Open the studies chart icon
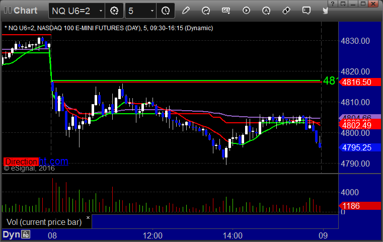Screen dimensions: 383x242 pos(206,11)
